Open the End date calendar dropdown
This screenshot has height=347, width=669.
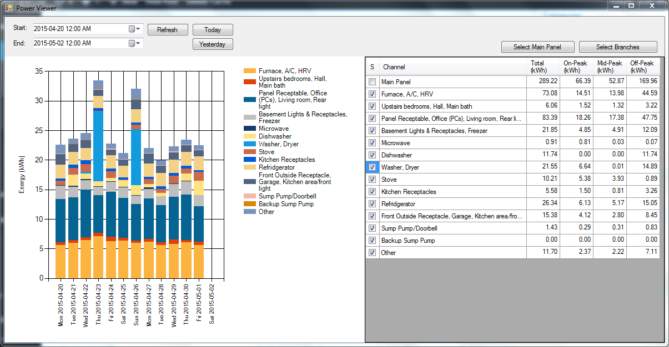[x=135, y=43]
